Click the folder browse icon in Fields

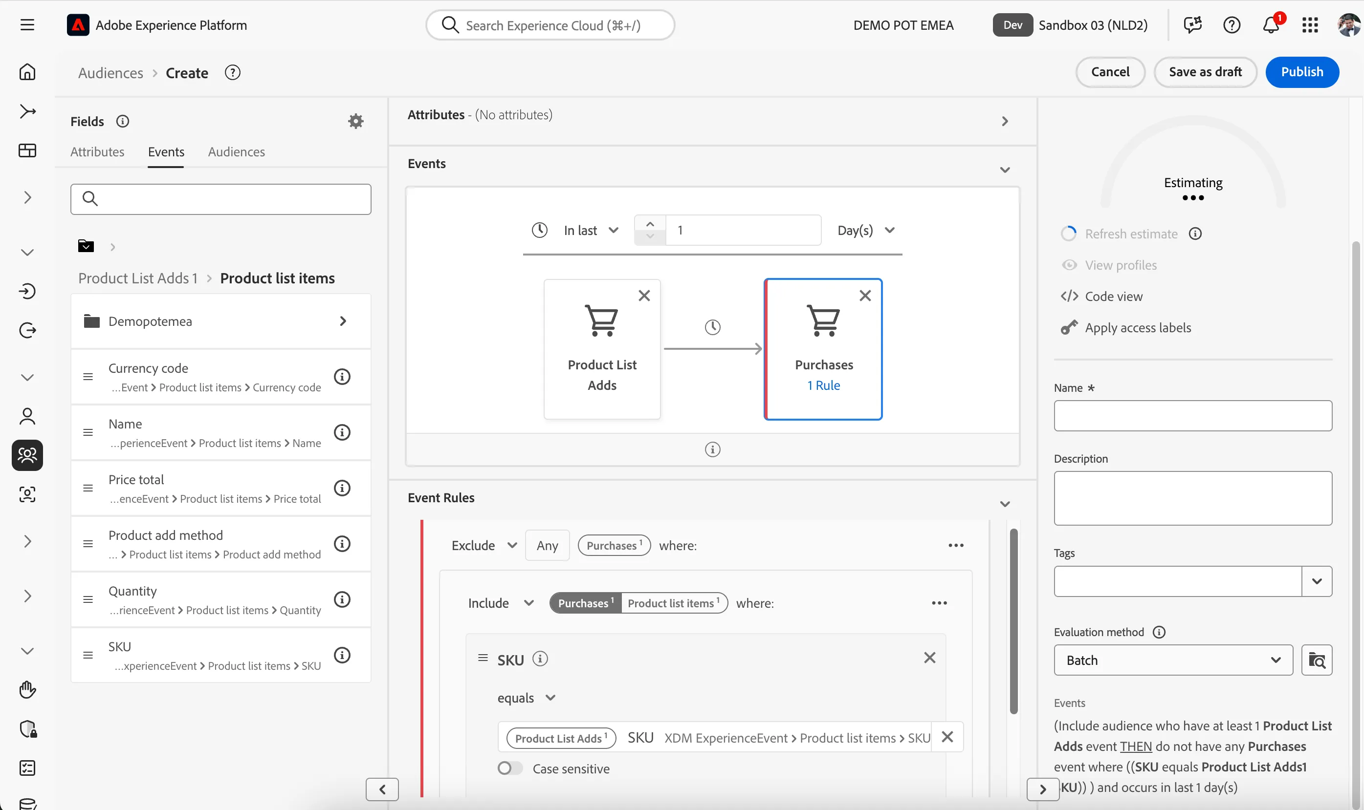pos(86,246)
